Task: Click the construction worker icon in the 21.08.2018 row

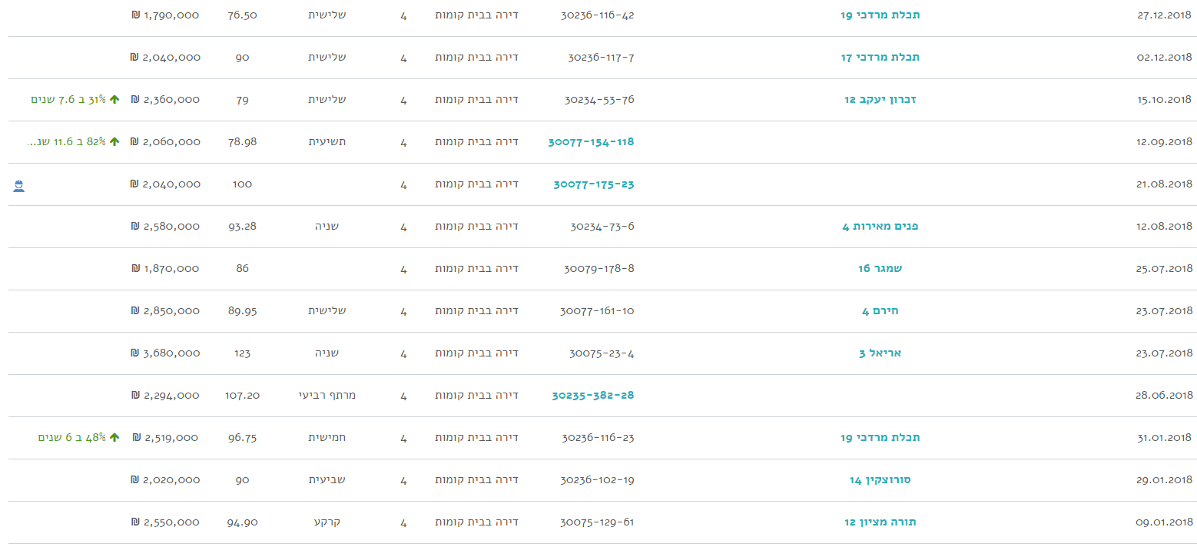Action: [x=19, y=185]
